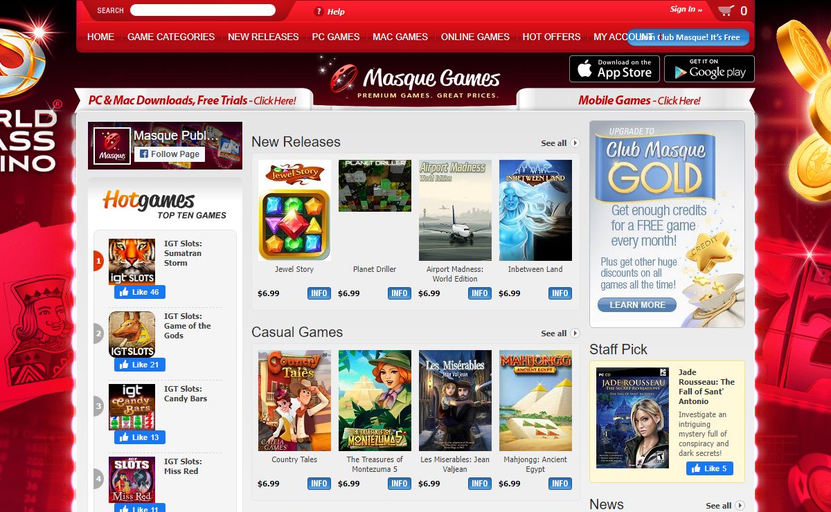The height and width of the screenshot is (512, 831).
Task: Click into the Search input field
Action: tap(203, 10)
